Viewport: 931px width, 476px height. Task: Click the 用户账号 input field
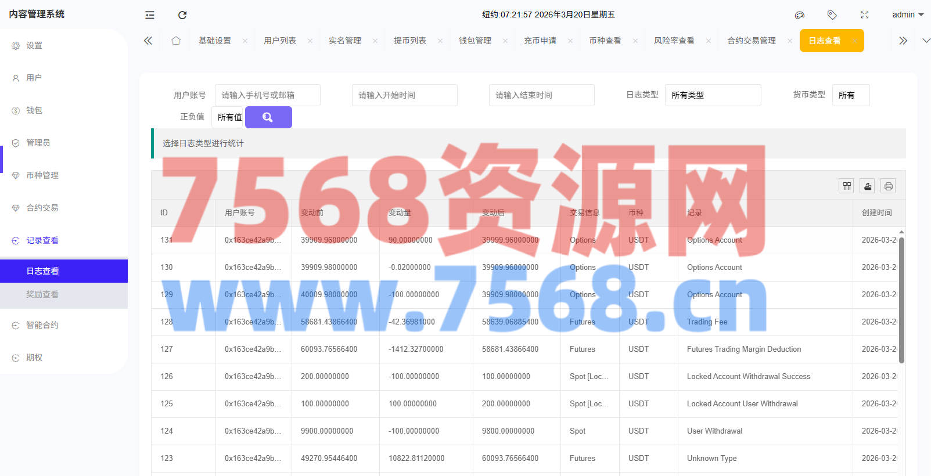267,95
